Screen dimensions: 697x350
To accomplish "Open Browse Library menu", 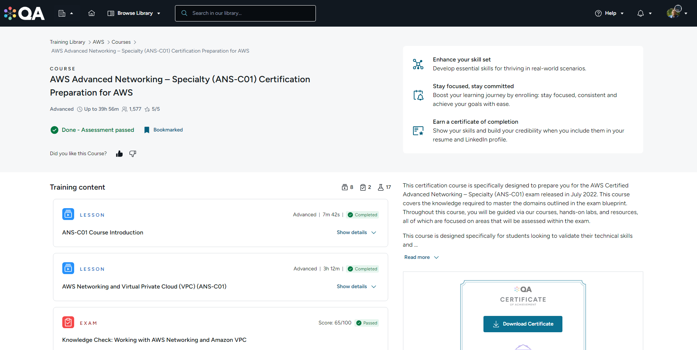I will click(134, 13).
